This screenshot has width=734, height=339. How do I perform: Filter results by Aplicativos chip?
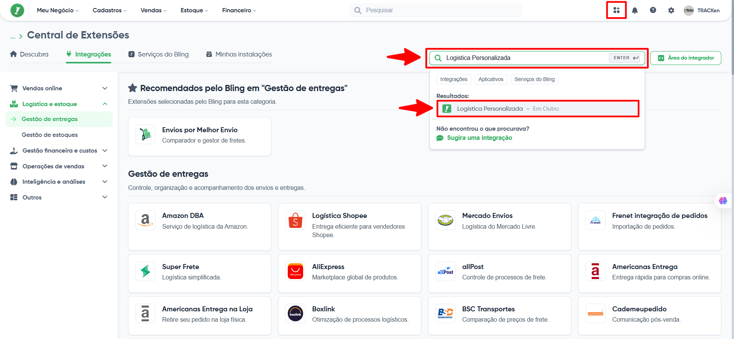point(491,79)
